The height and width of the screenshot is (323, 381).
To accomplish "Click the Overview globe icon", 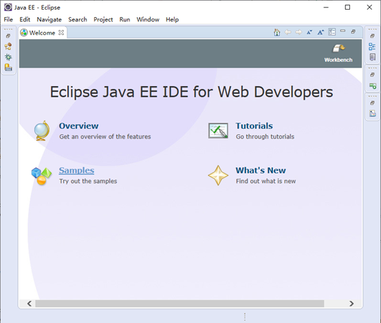I will [42, 131].
